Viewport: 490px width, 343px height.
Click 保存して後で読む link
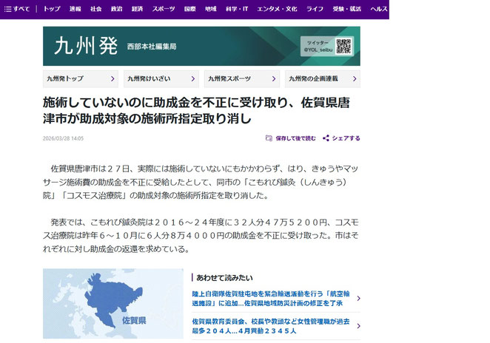click(x=295, y=138)
